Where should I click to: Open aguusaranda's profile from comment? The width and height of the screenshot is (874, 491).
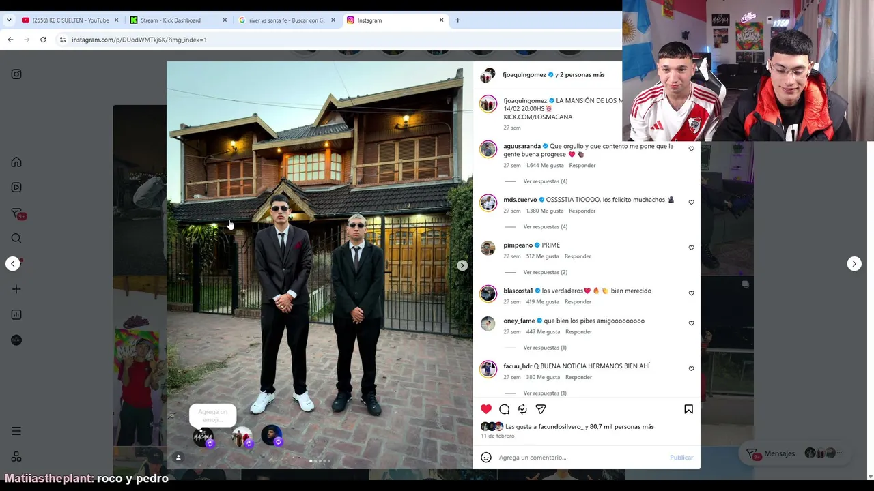[x=522, y=146]
